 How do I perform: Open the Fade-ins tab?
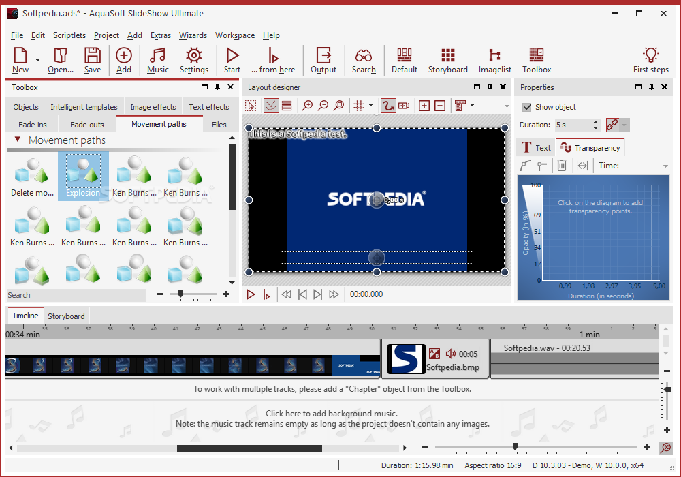click(x=33, y=125)
